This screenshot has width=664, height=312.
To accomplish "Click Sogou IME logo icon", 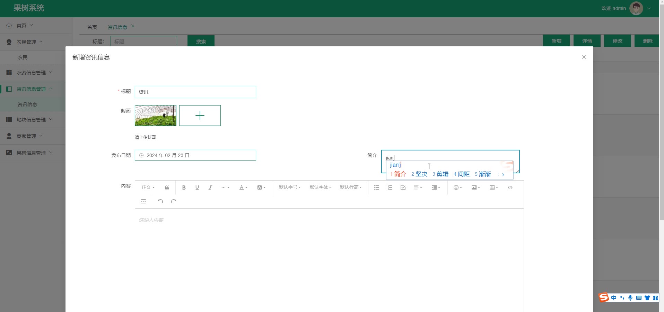I will tap(604, 297).
